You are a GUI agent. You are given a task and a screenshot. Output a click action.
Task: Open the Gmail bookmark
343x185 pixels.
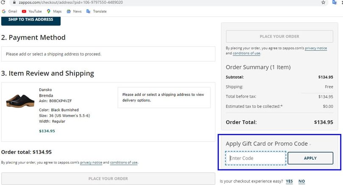point(9,11)
